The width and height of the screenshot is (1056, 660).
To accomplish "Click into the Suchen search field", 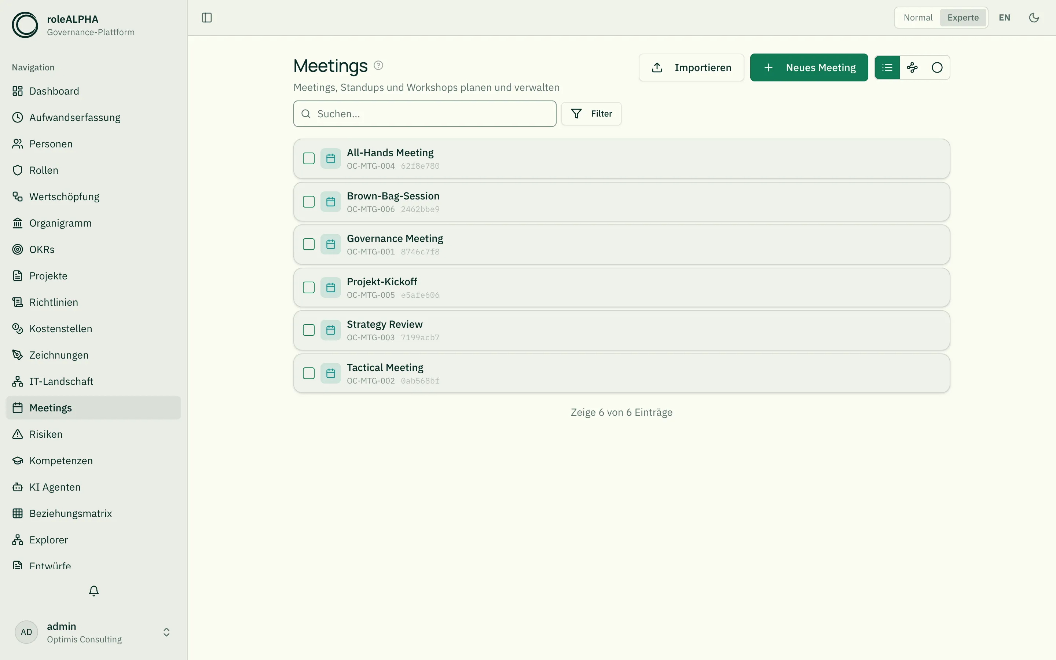I will [x=425, y=114].
